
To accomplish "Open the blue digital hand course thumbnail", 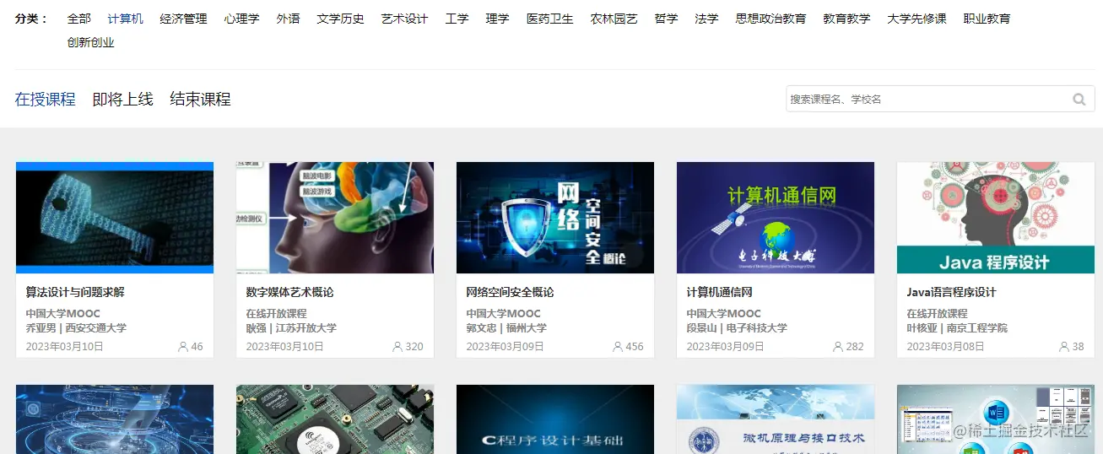I will (115, 419).
